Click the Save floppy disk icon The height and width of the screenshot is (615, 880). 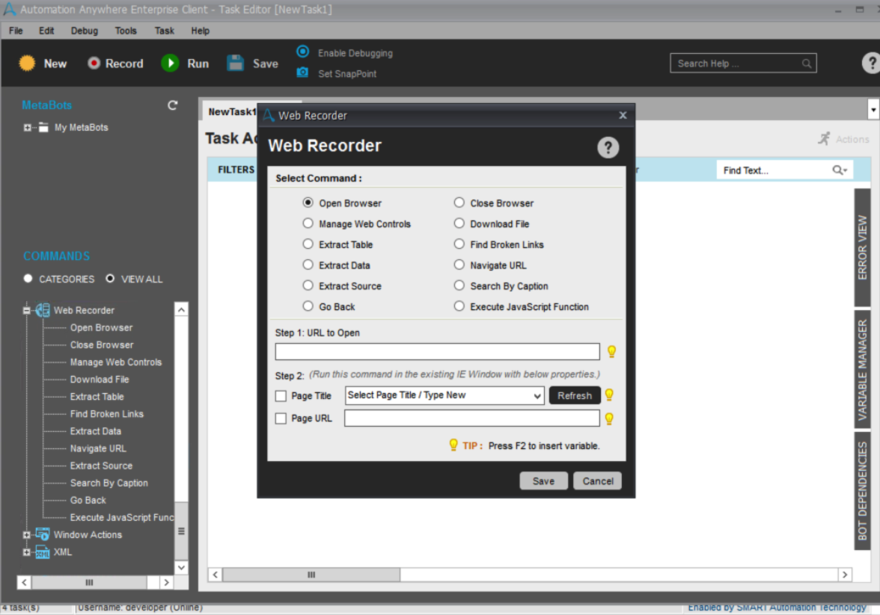point(235,63)
